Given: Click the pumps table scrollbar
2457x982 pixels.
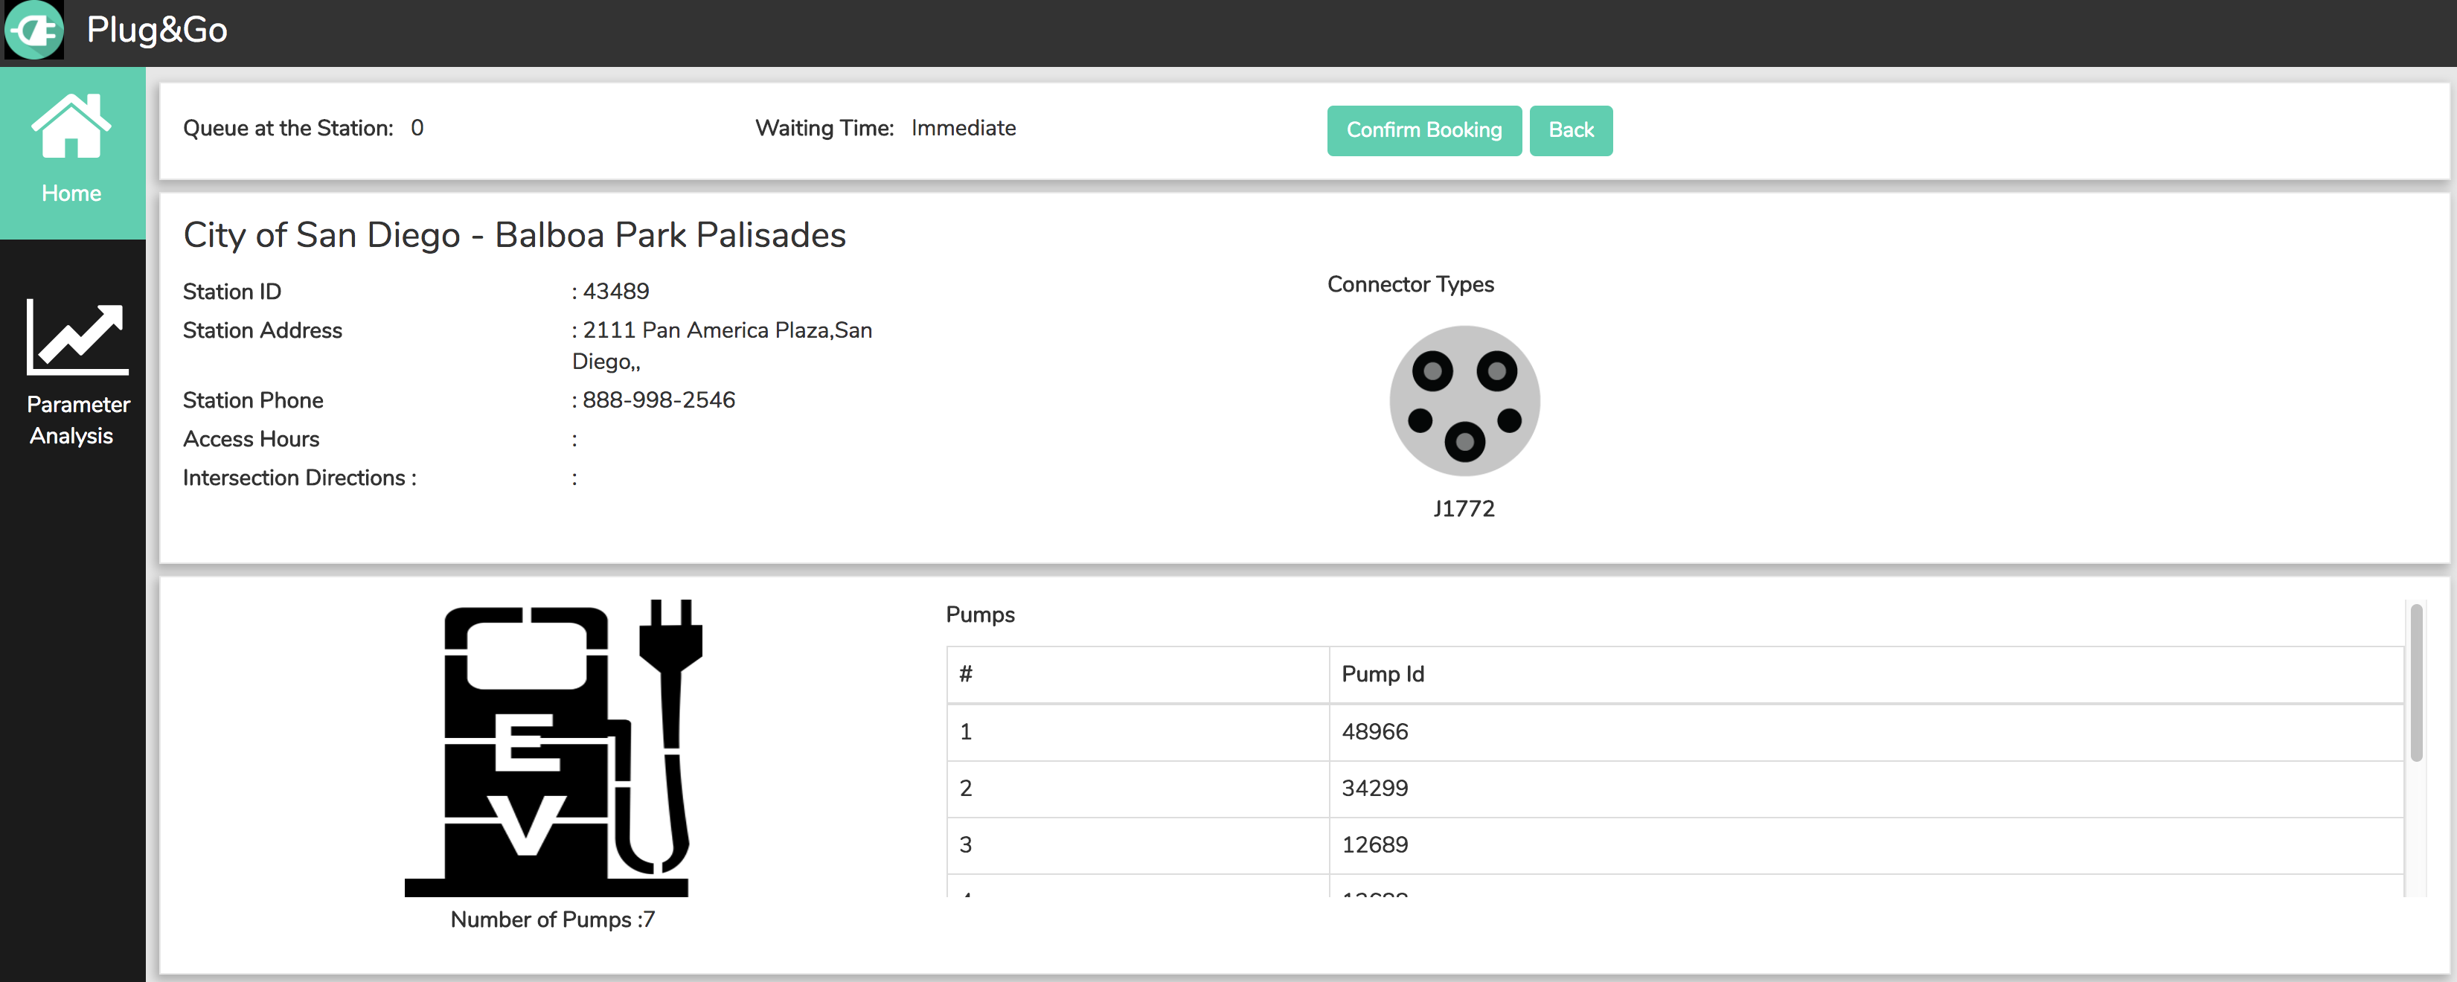Looking at the screenshot, I should pos(2415,683).
